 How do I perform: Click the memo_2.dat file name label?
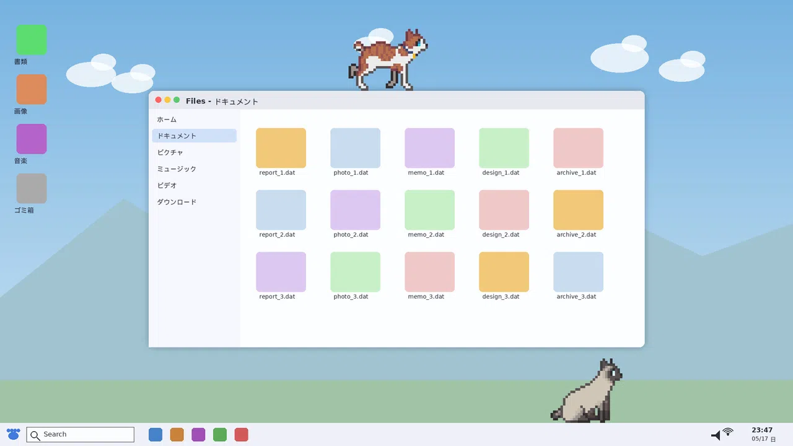point(426,235)
